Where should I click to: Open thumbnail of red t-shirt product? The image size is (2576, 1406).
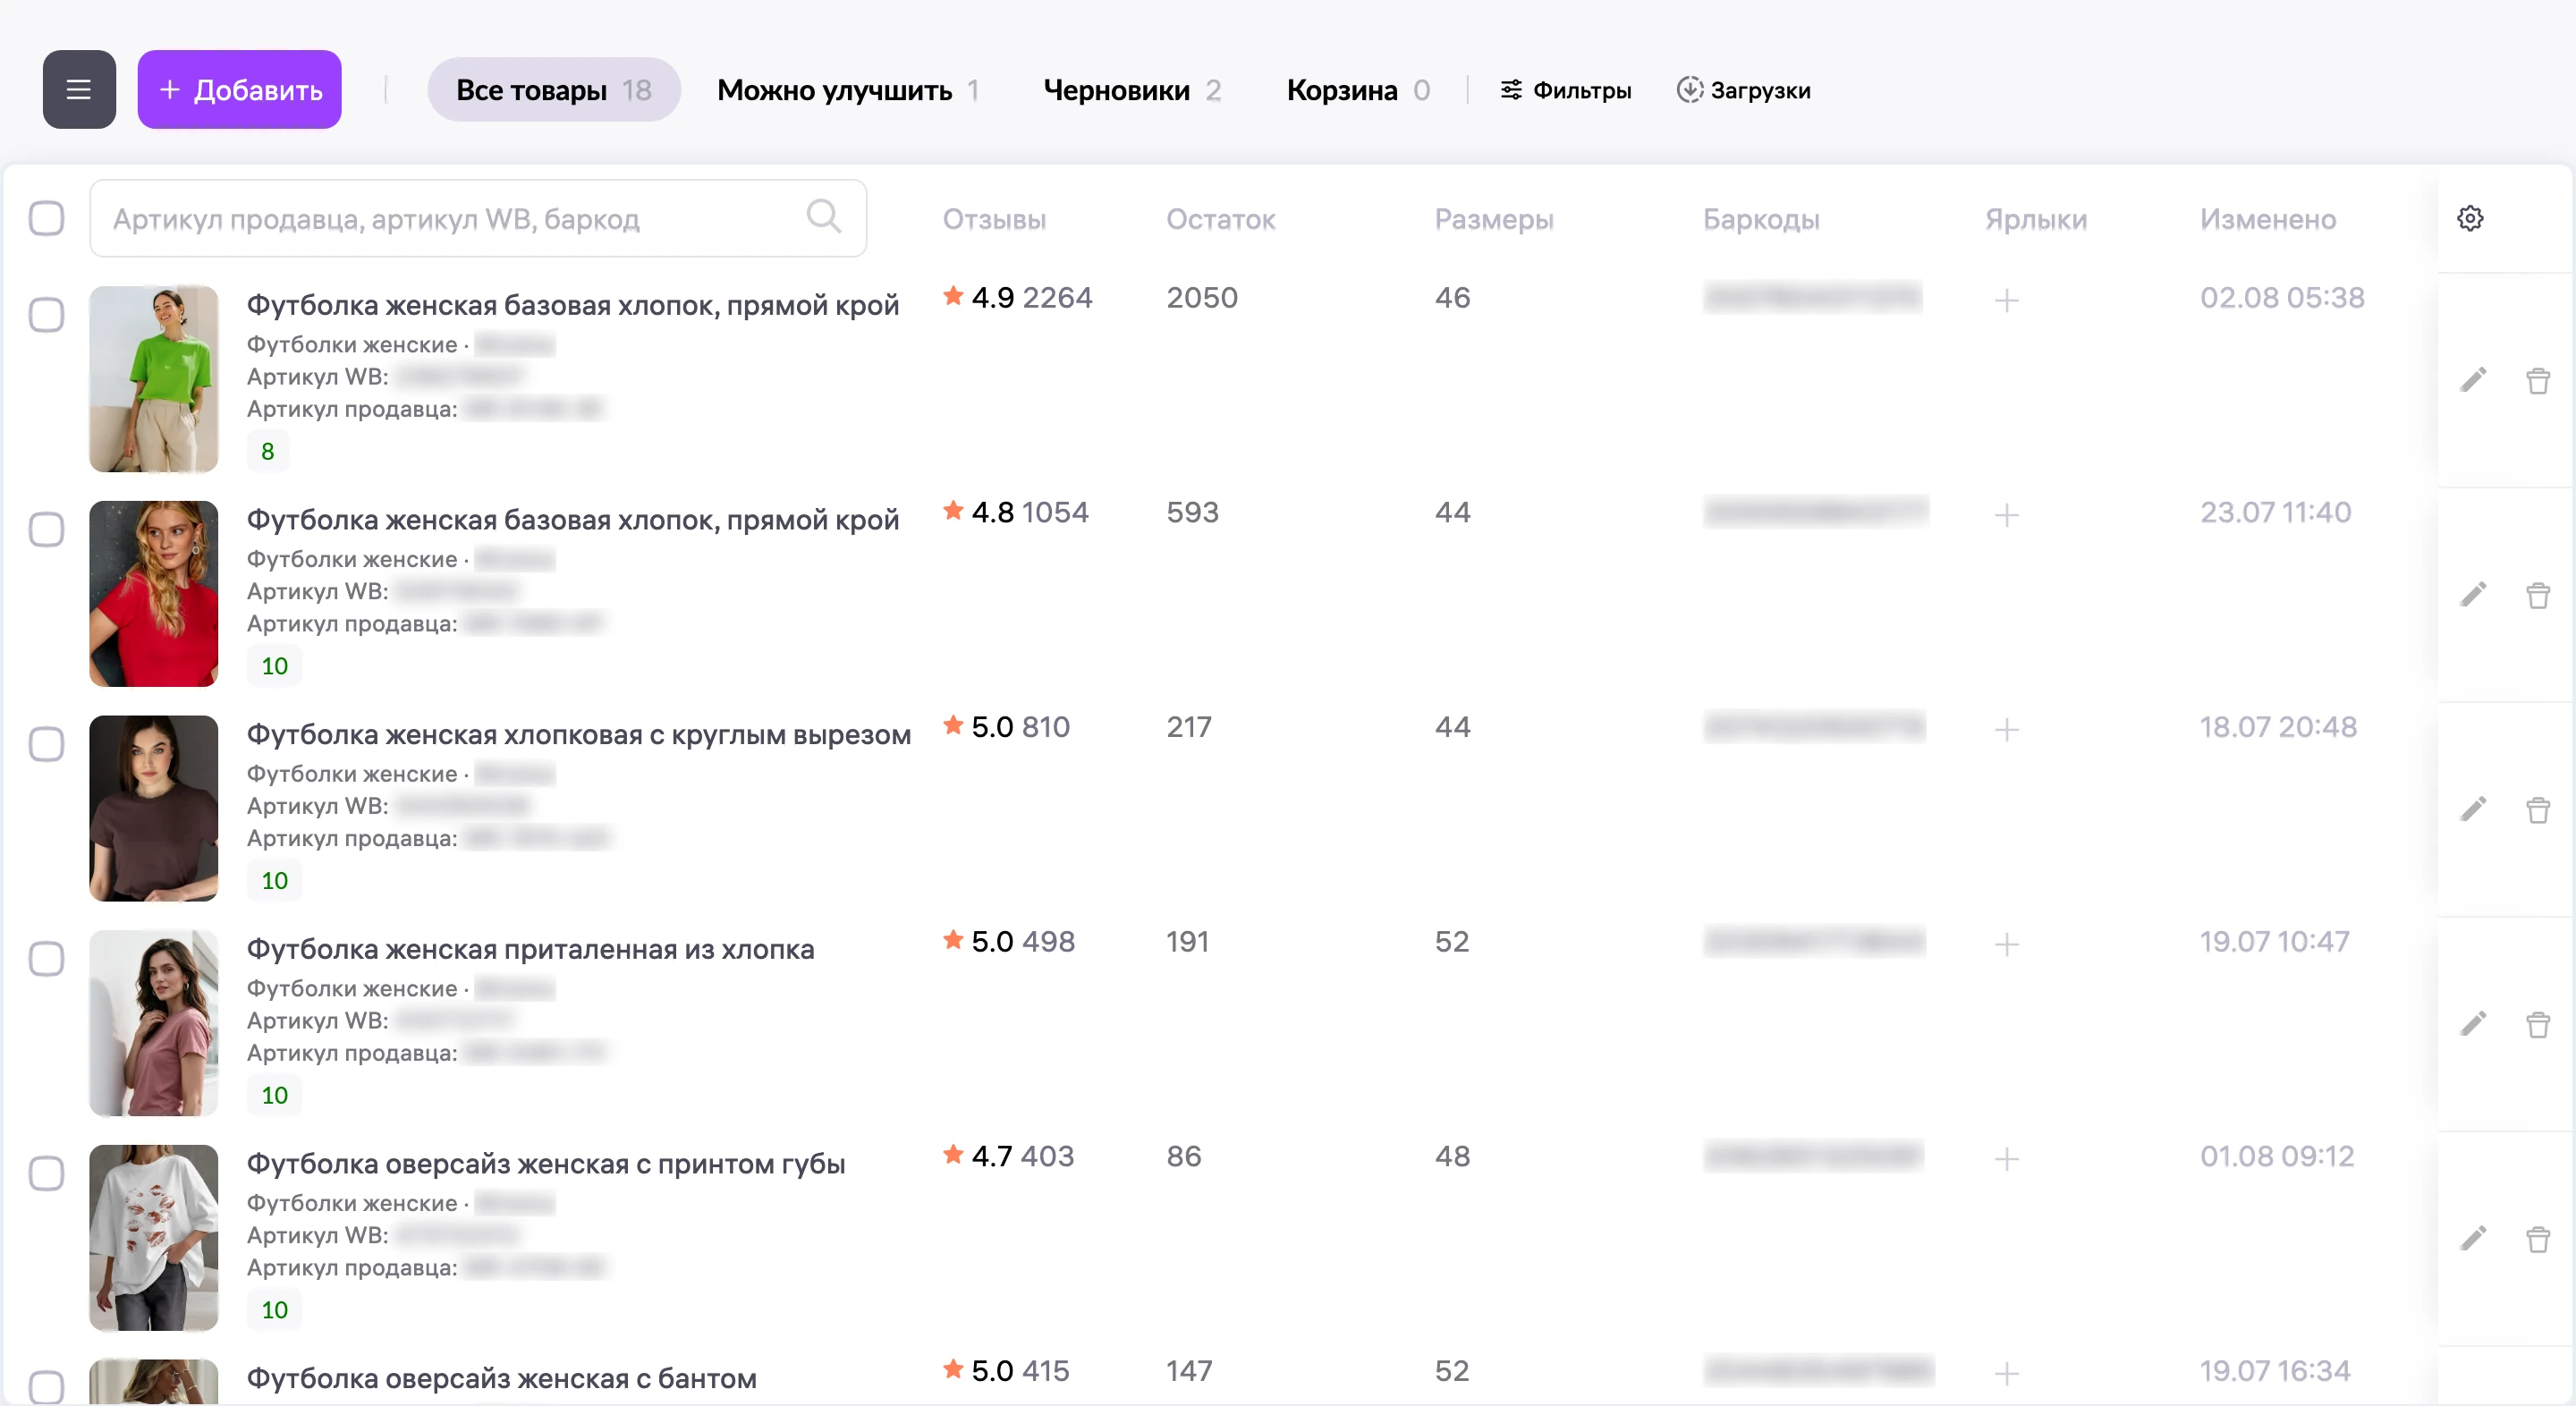tap(154, 594)
